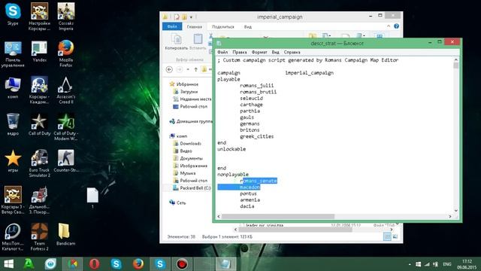481x271 pixels.
Task: Click the Вставить paste icon in Explorer
Action: [198, 42]
